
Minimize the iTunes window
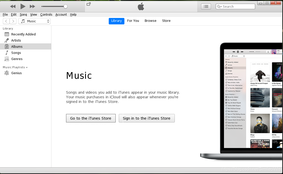tap(261, 3)
